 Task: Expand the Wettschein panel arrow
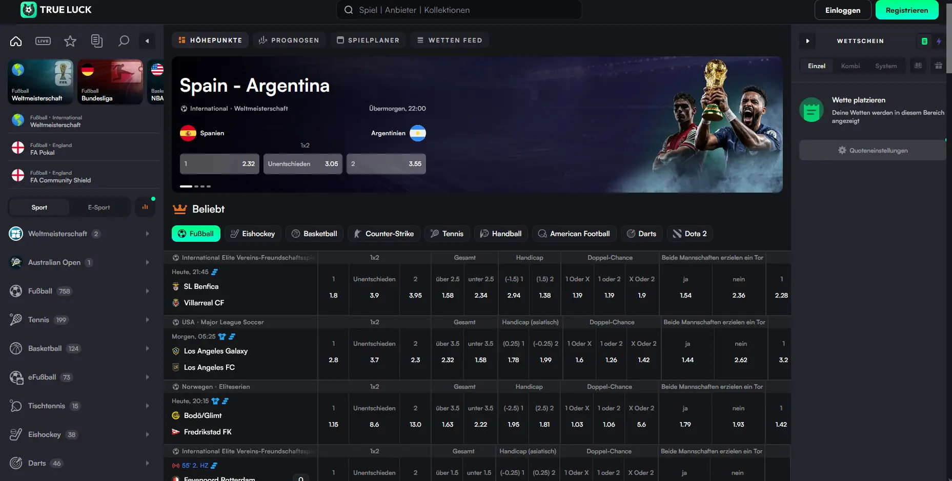[807, 41]
